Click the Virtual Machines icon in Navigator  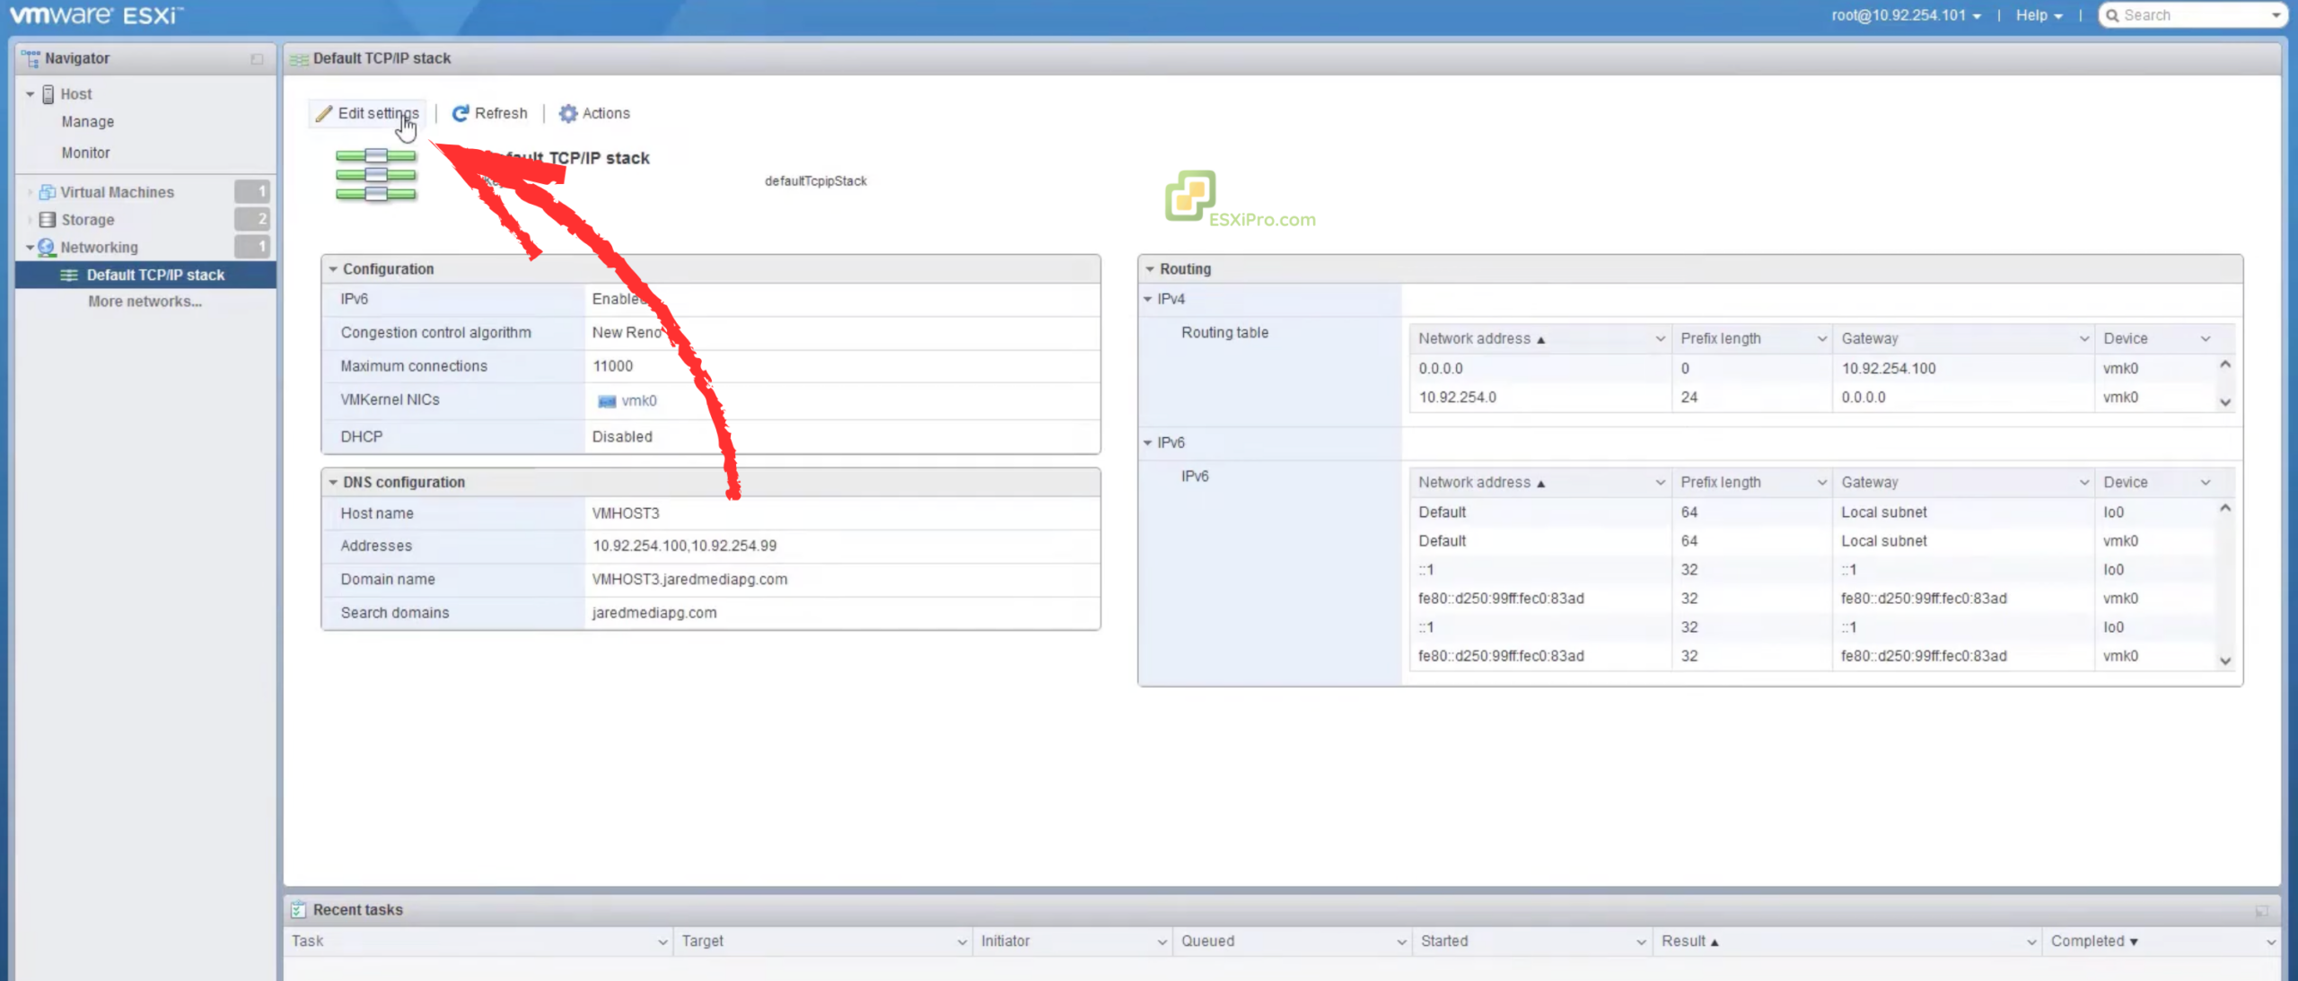pyautogui.click(x=48, y=192)
